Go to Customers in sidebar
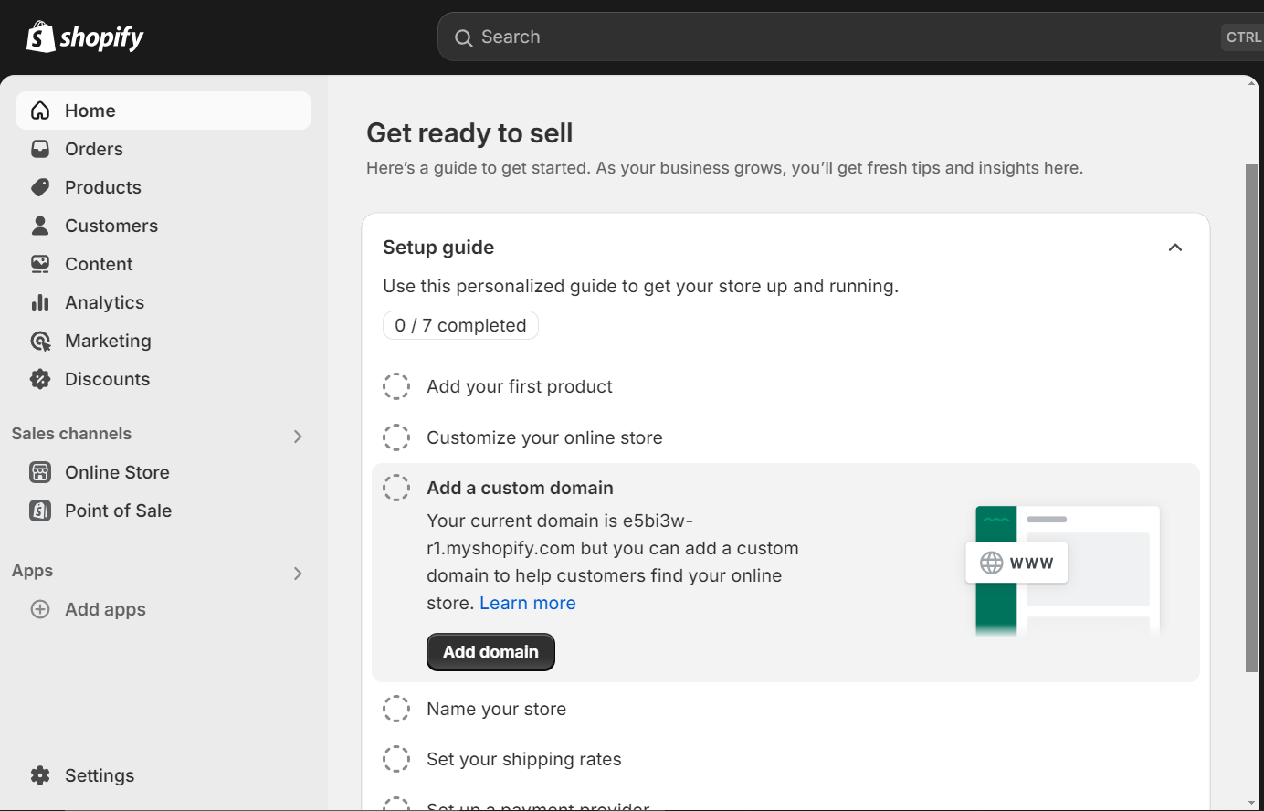 click(x=163, y=226)
